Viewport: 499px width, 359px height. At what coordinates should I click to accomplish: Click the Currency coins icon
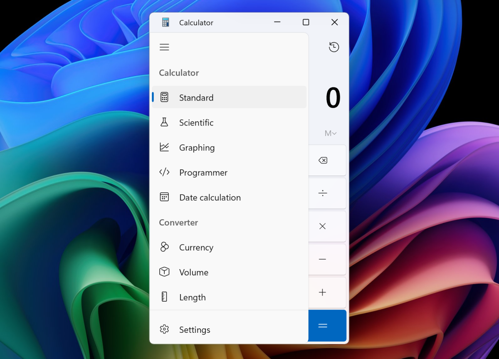click(x=164, y=247)
